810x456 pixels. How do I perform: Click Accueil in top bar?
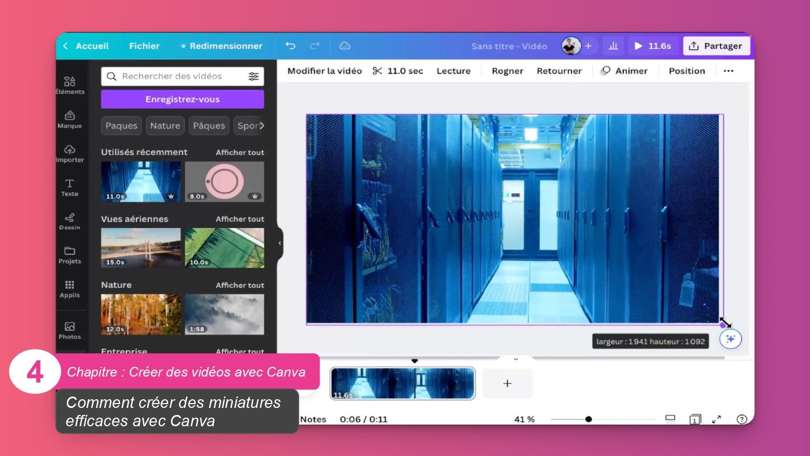point(92,46)
